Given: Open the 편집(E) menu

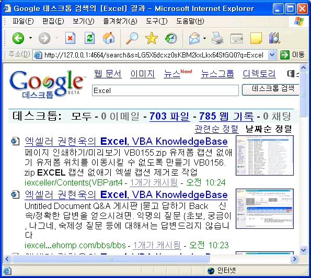Looking at the screenshot, I should (53, 21).
